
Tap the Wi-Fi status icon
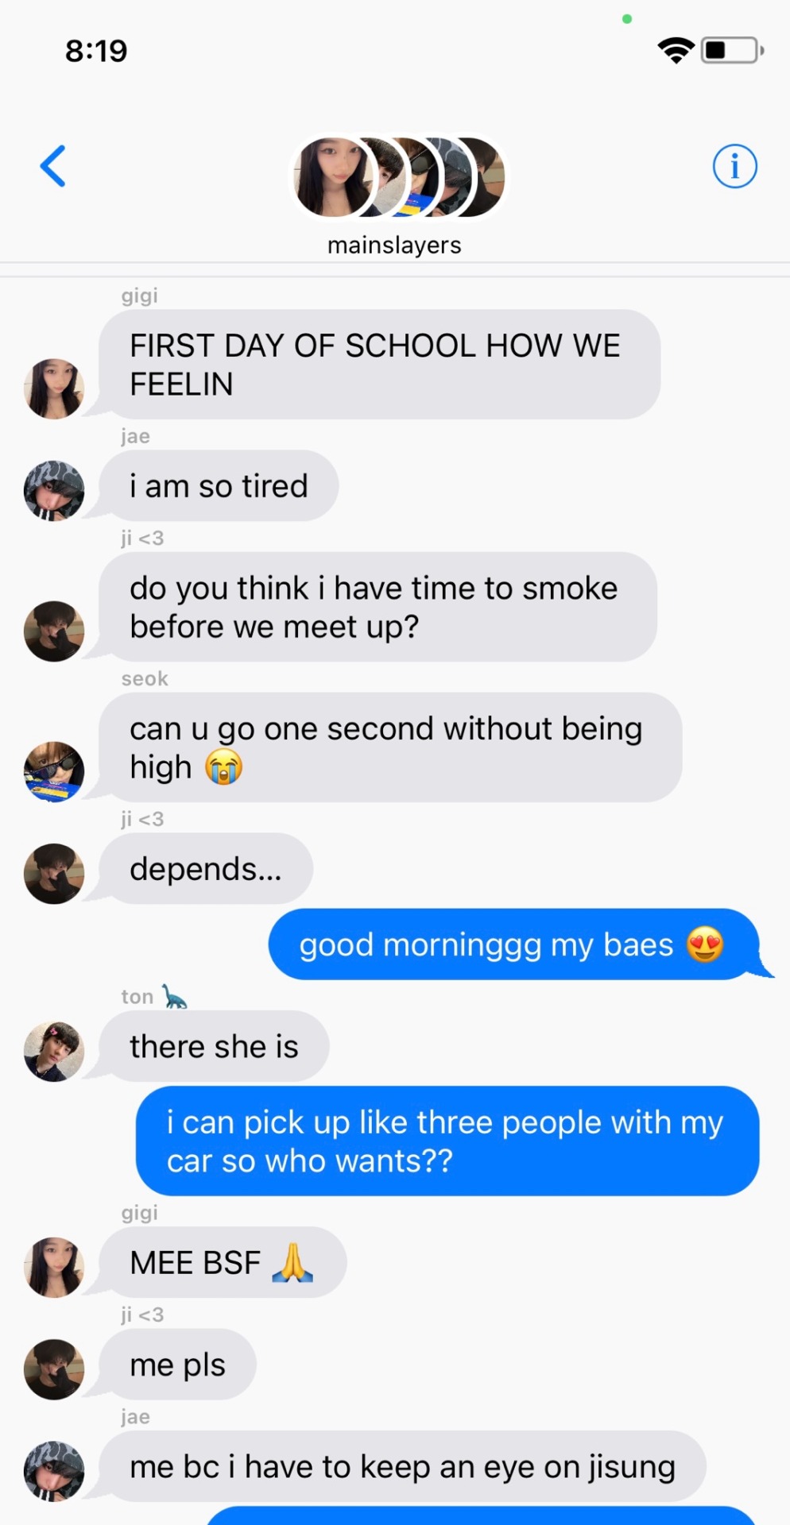point(676,50)
